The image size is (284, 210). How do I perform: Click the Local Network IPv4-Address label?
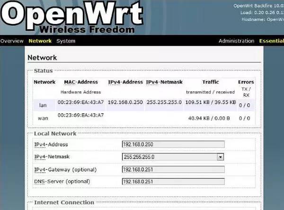coord(51,144)
